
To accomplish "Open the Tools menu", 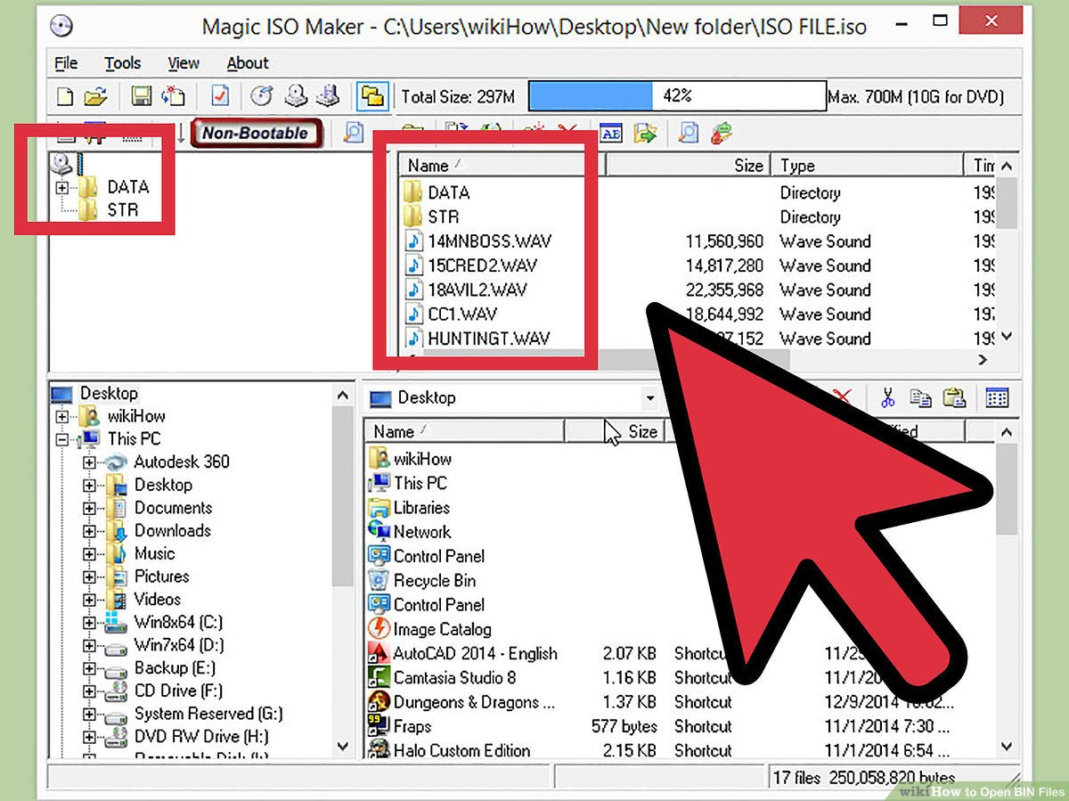I will 122,62.
